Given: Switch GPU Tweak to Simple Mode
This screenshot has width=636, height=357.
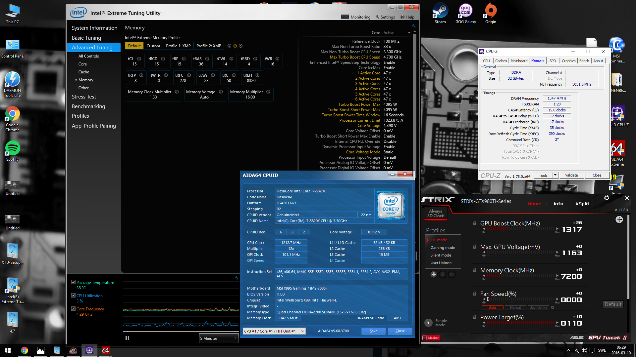Looking at the screenshot, I should click(x=428, y=323).
